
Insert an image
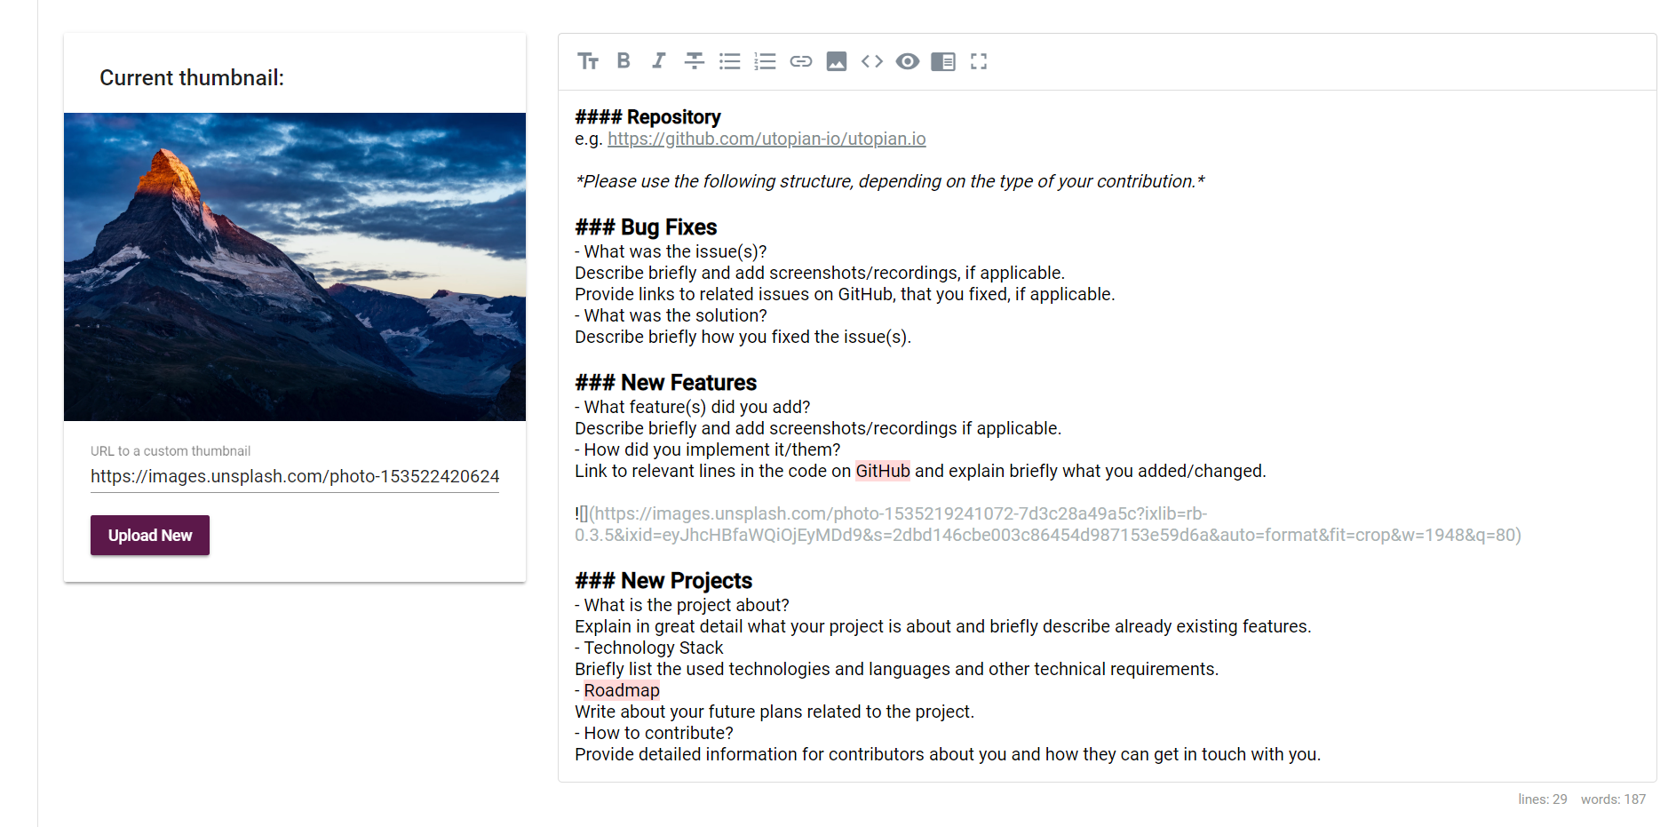(837, 61)
